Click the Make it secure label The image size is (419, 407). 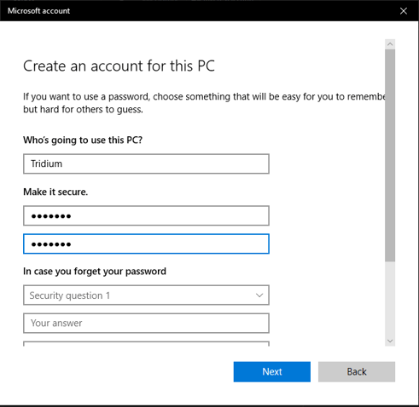55,192
